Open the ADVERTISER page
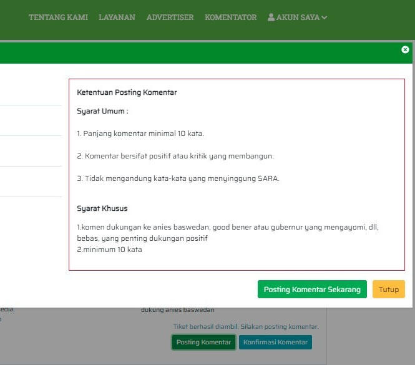The image size is (415, 365). [x=170, y=17]
